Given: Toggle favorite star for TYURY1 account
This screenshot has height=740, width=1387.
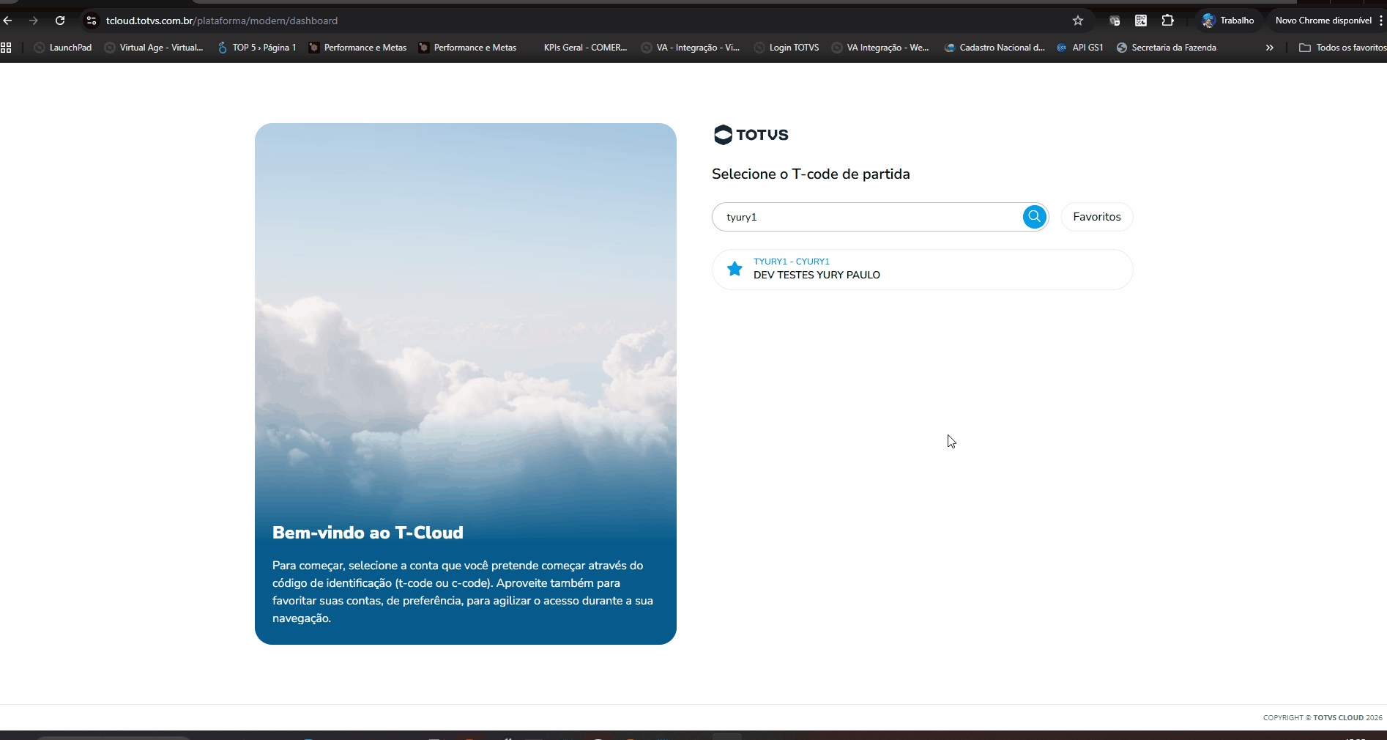Looking at the screenshot, I should point(735,269).
